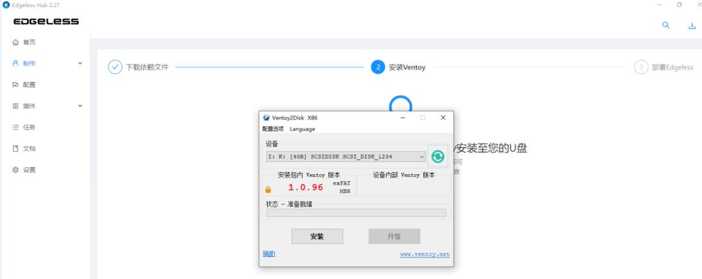The height and width of the screenshot is (279, 702).
Task: Click the plugin grid icon beside 插件
Action: [16, 106]
